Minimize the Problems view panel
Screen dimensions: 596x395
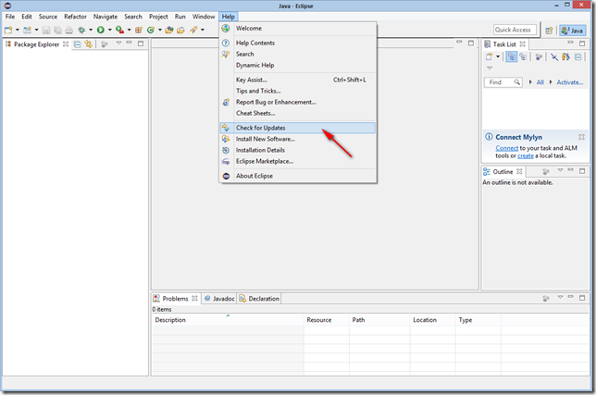(x=570, y=297)
